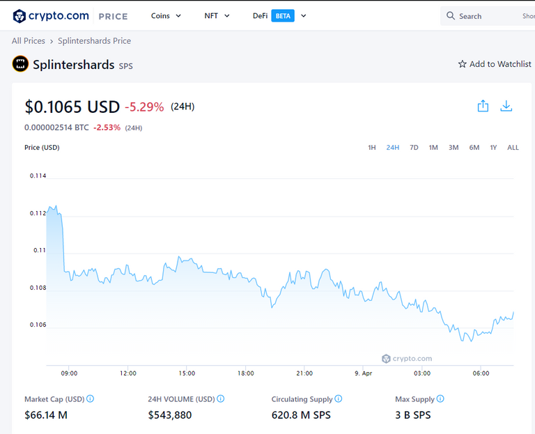The image size is (535, 434).
Task: Click the 0.106 price axis label
Action: tap(38, 325)
